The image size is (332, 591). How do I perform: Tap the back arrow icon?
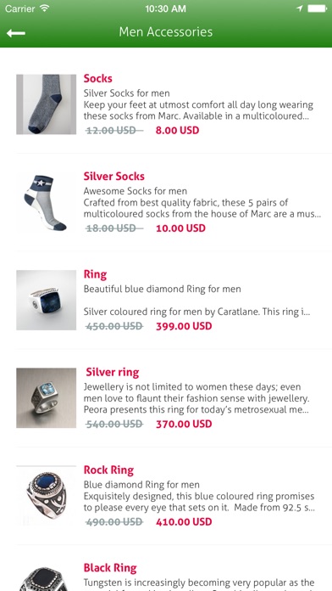click(x=16, y=33)
